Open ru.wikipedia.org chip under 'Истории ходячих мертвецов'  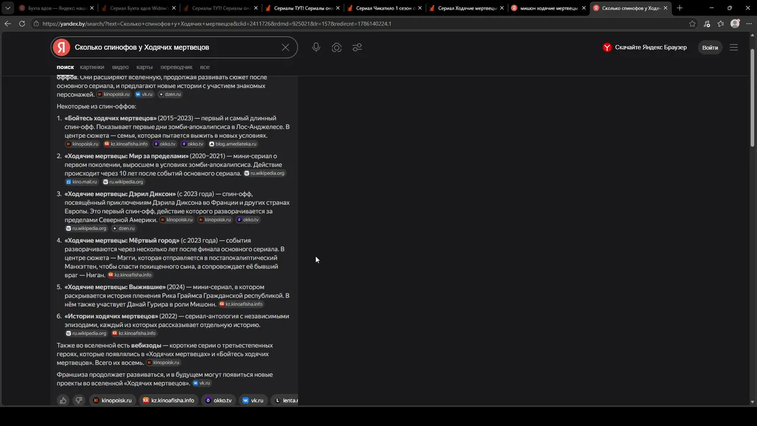click(86, 333)
